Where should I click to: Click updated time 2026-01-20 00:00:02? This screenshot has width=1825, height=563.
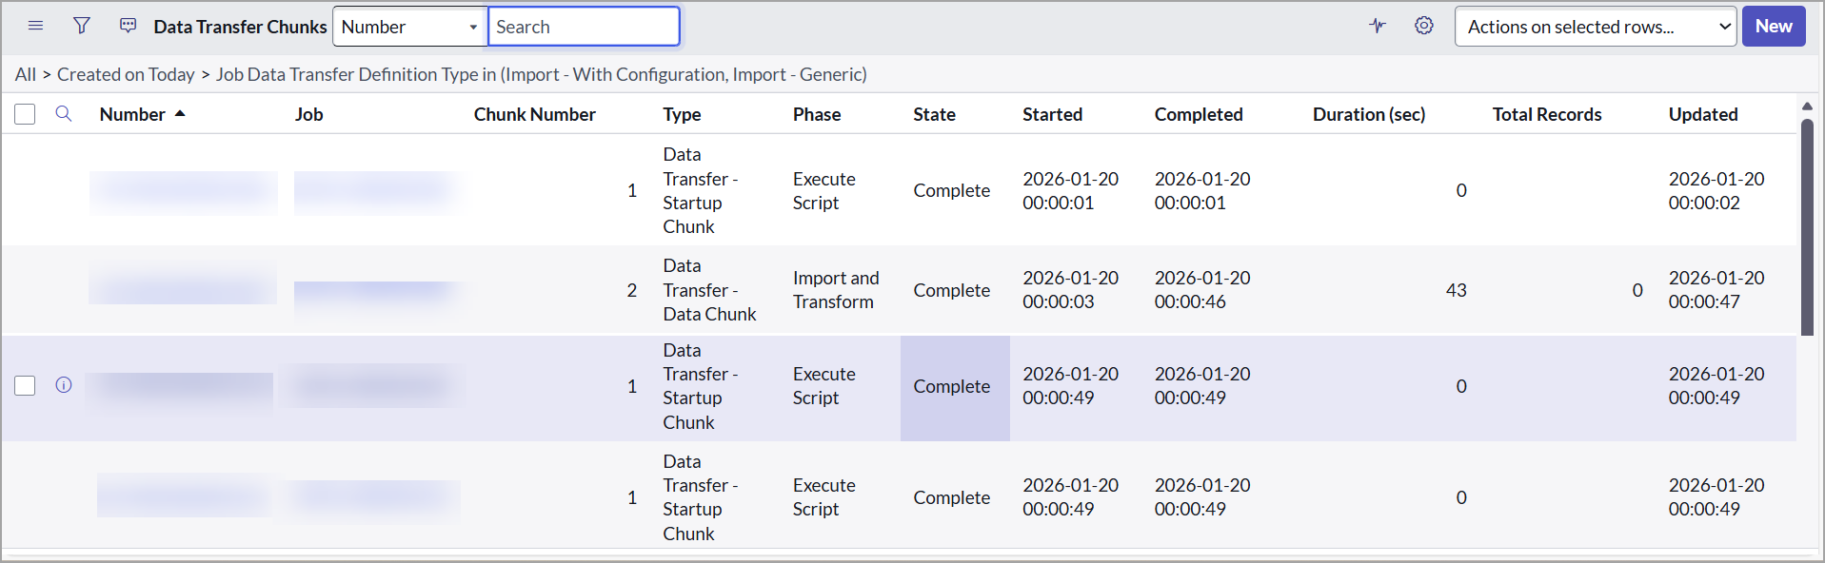tap(1716, 190)
